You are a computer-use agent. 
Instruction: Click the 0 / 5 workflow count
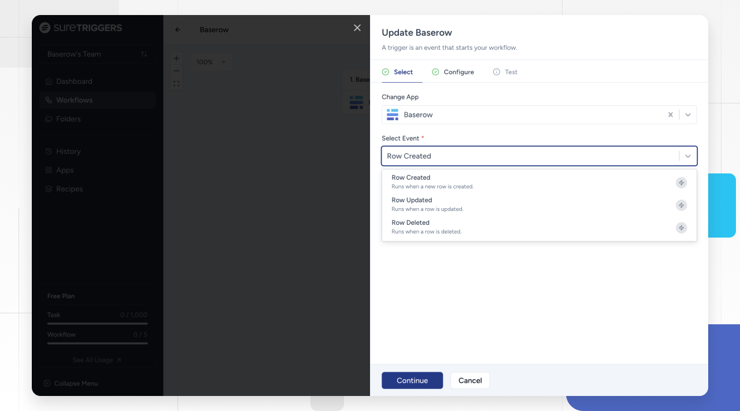pyautogui.click(x=140, y=335)
